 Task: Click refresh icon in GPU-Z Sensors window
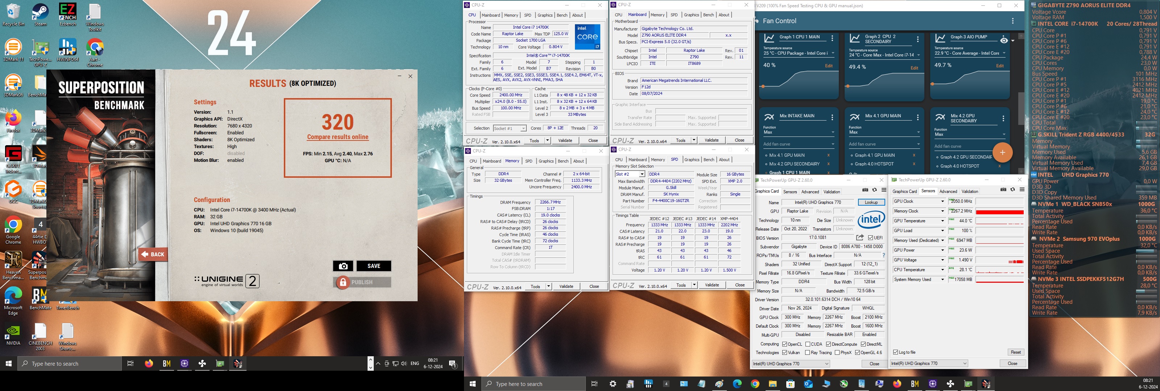pos(1013,189)
